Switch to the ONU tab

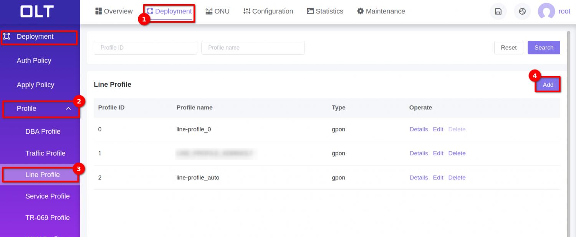[217, 12]
